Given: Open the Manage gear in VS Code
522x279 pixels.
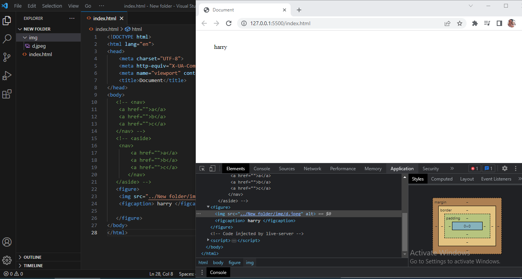Looking at the screenshot, I should [x=7, y=260].
